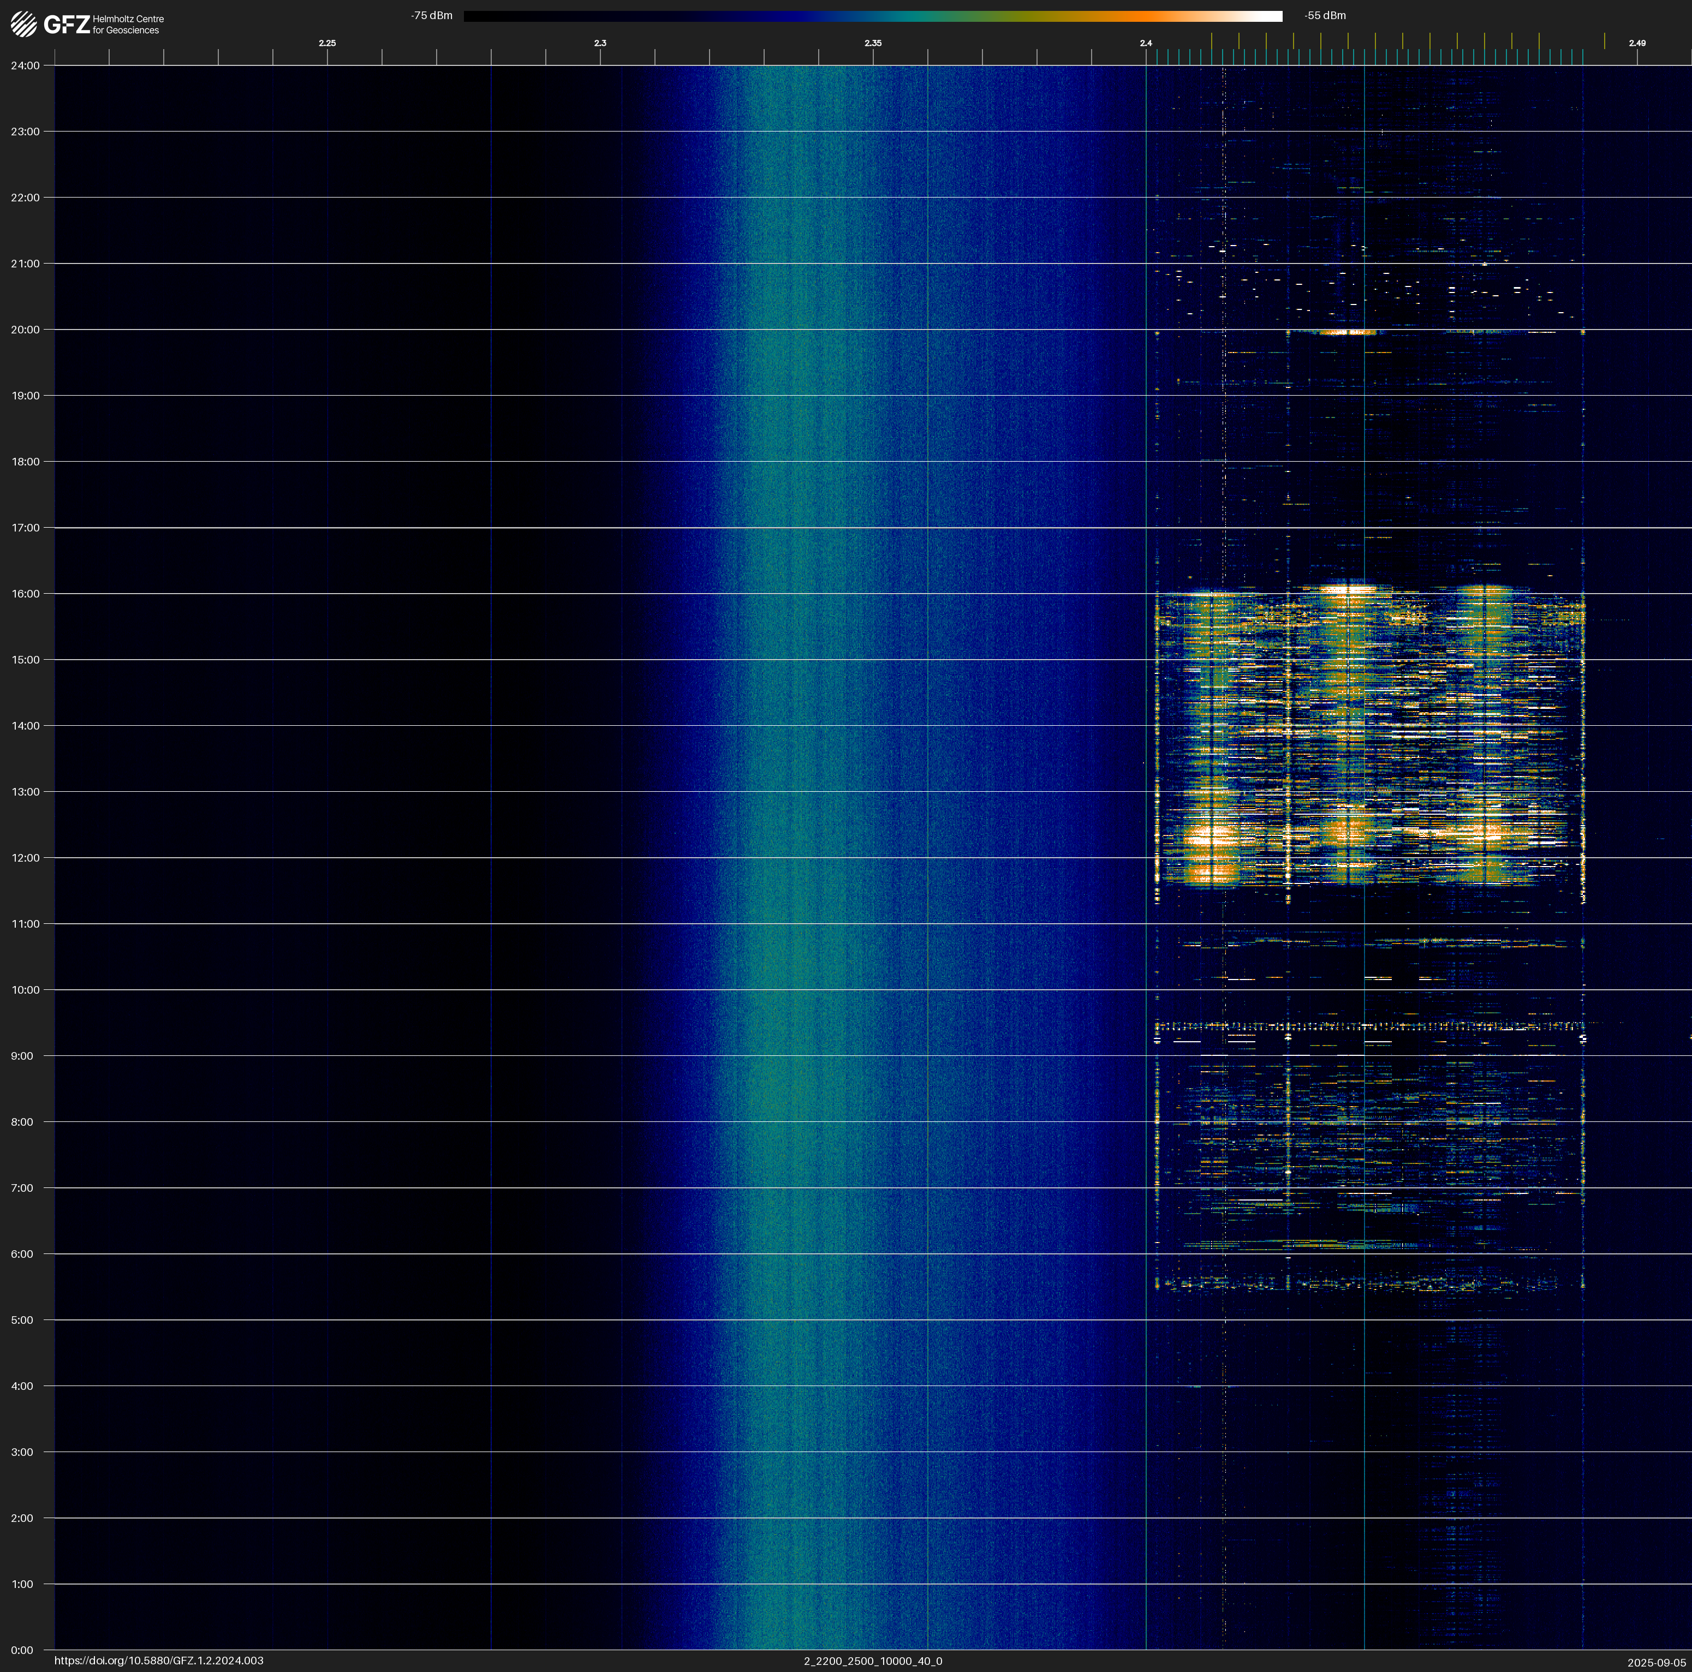Click the 16:00 time axis label
This screenshot has height=1672, width=1692.
pyautogui.click(x=25, y=594)
